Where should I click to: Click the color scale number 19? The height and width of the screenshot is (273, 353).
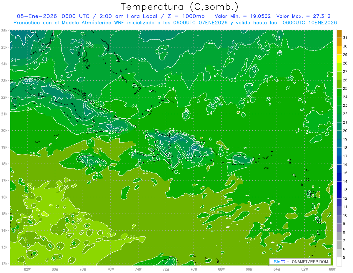point(345,139)
